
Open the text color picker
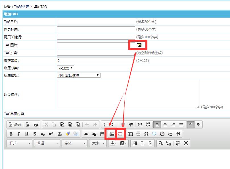click(113, 143)
